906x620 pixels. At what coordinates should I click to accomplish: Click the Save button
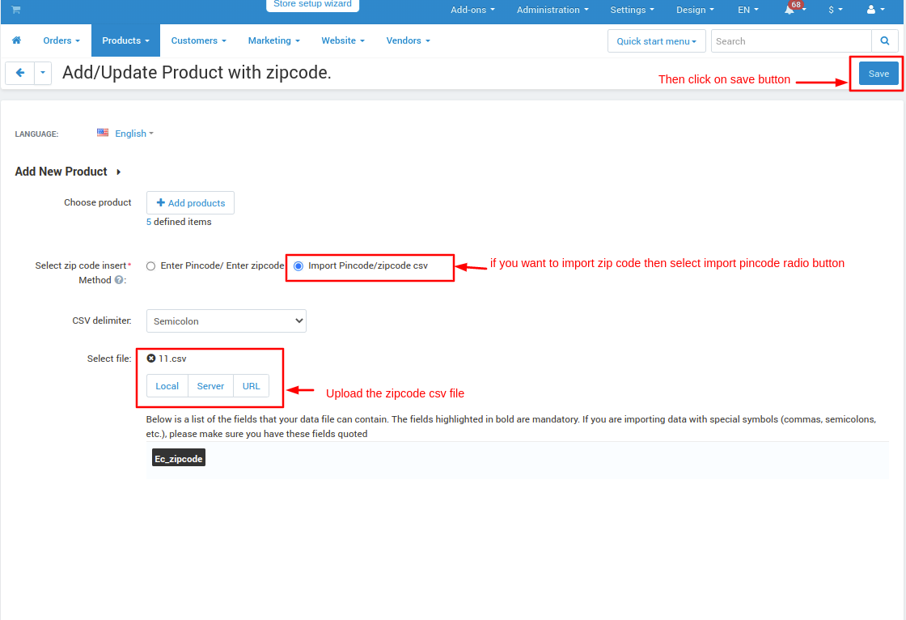pyautogui.click(x=878, y=74)
